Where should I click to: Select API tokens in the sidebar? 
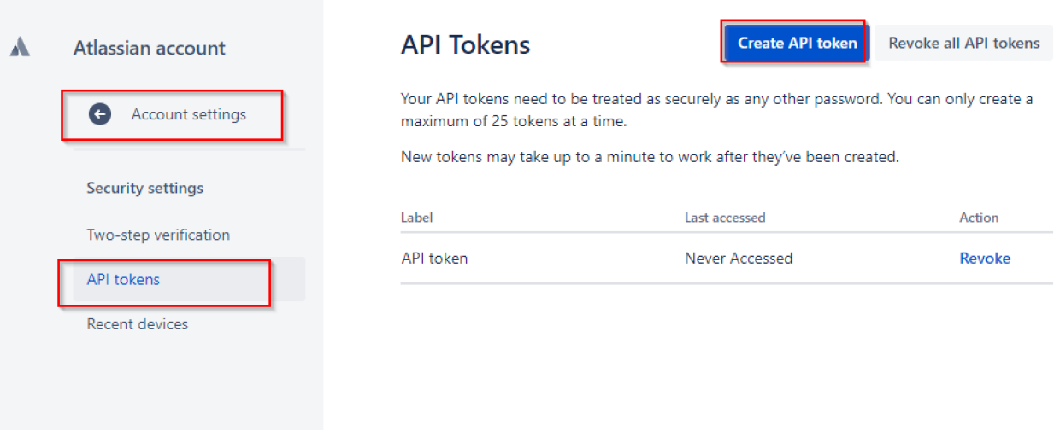click(x=123, y=279)
